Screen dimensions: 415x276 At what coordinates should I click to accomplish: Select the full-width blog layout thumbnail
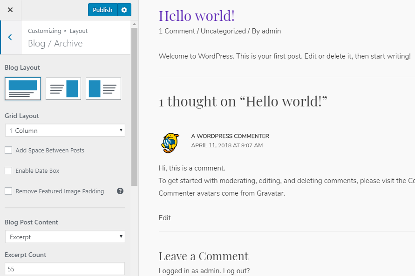pos(23,89)
